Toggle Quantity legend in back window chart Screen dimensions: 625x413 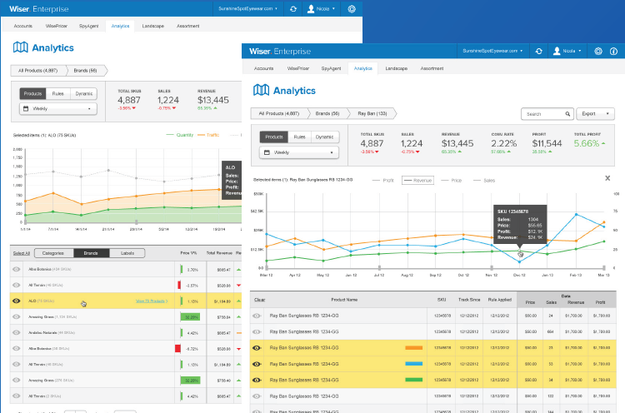pyautogui.click(x=180, y=135)
